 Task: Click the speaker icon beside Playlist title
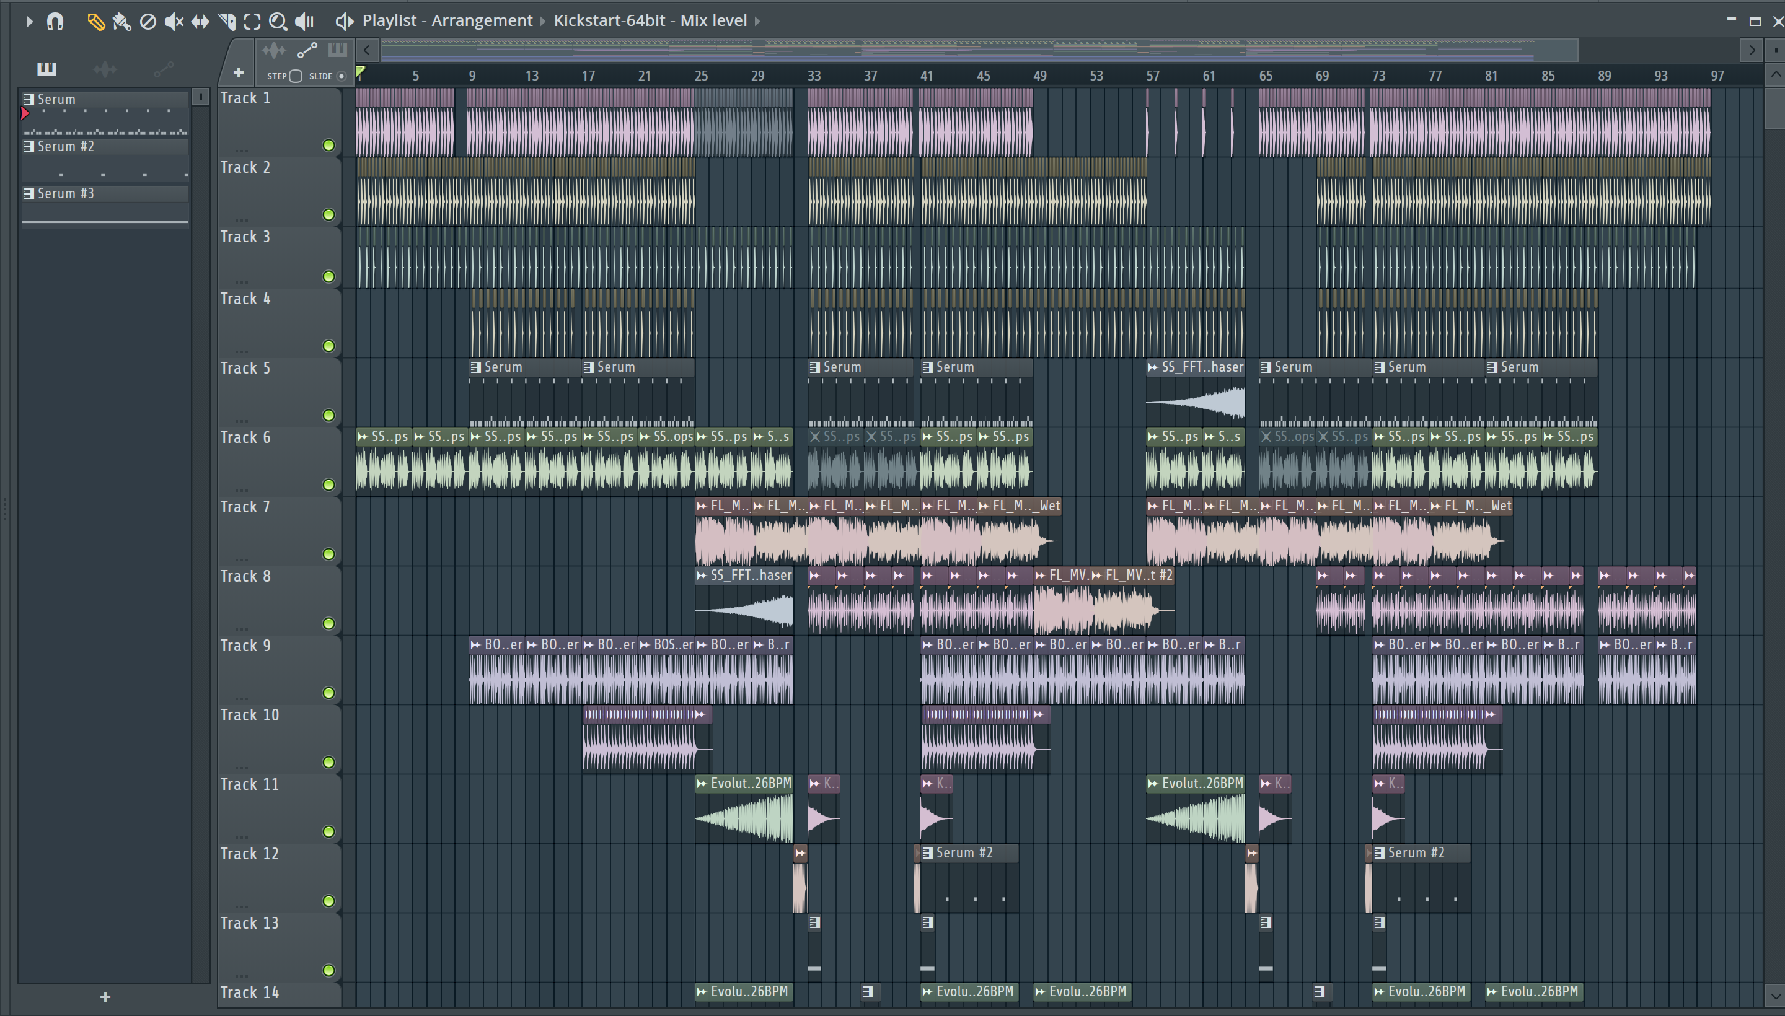coord(344,22)
